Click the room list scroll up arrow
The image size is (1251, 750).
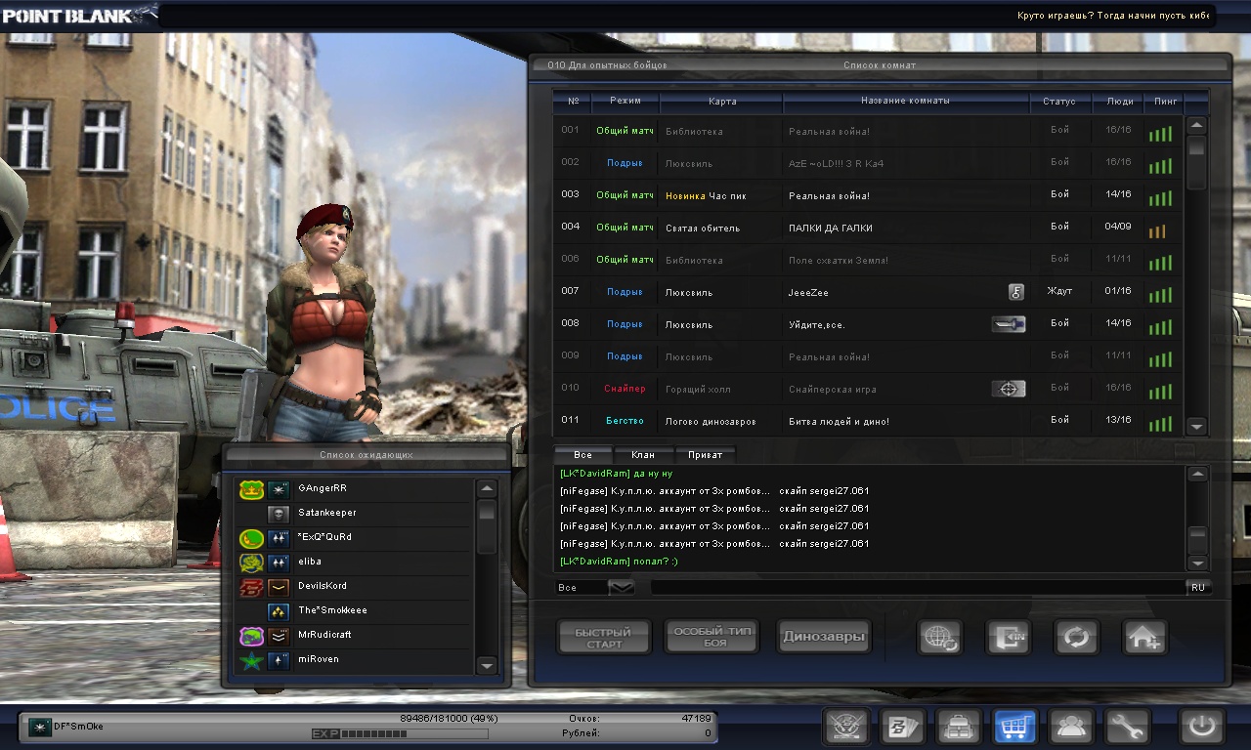pyautogui.click(x=1197, y=126)
